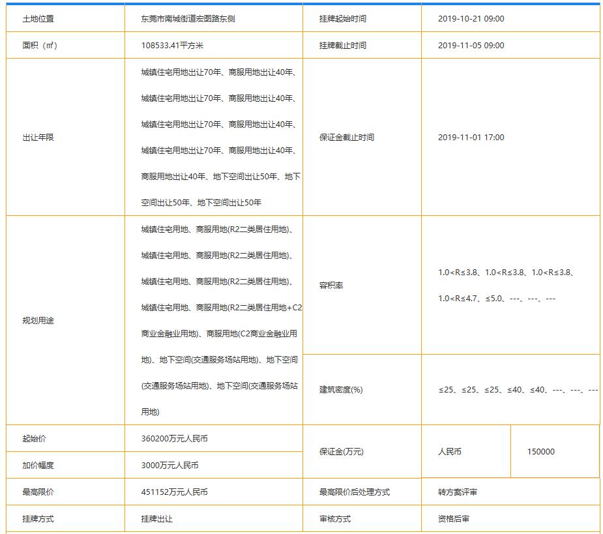Select the 建筑密度(%) label
This screenshot has width=603, height=534.
pyautogui.click(x=341, y=390)
